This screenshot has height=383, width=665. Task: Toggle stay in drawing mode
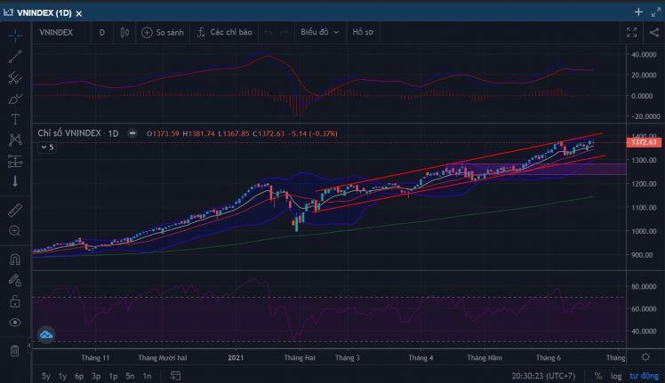pyautogui.click(x=15, y=280)
